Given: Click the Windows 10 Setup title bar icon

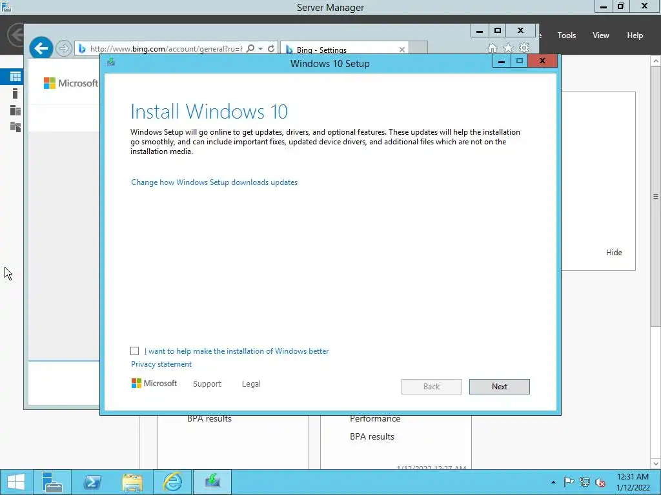Looking at the screenshot, I should 111,63.
